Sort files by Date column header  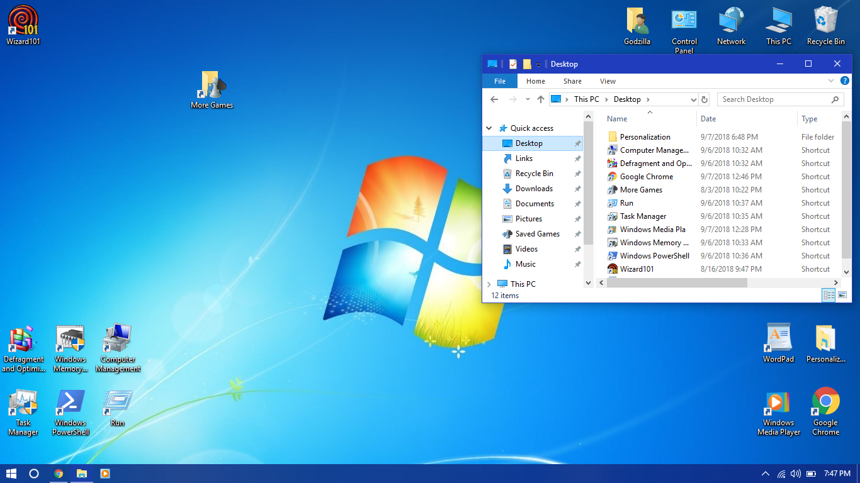click(x=747, y=118)
